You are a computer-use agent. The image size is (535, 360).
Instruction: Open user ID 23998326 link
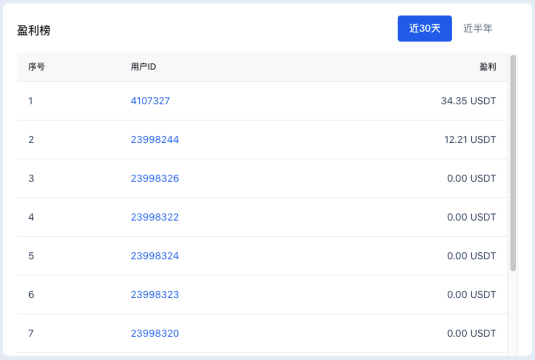coord(155,178)
